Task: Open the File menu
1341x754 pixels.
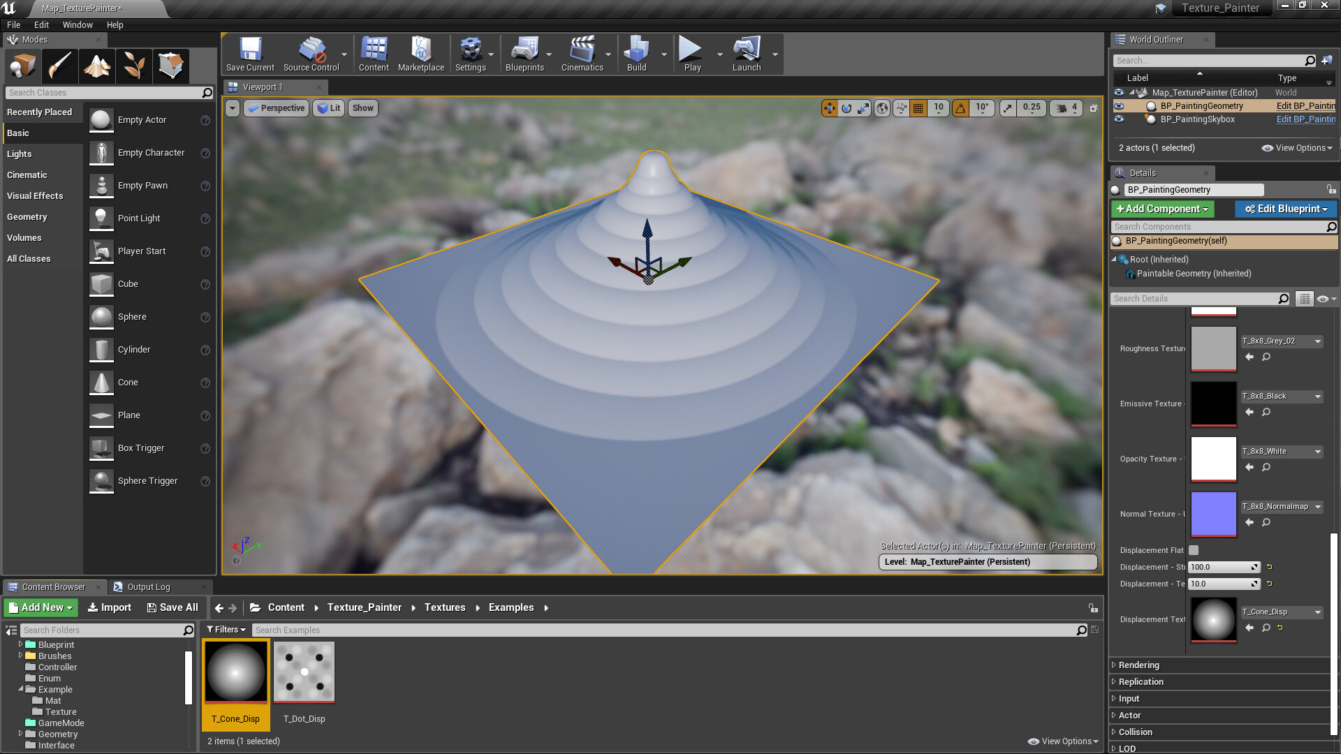Action: coord(13,25)
